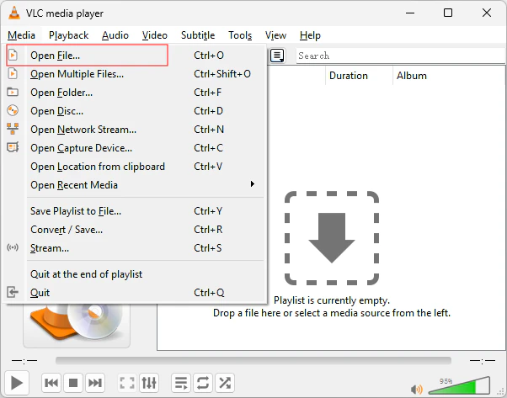Sort playlist by Duration column header
The width and height of the screenshot is (507, 398).
tap(359, 76)
